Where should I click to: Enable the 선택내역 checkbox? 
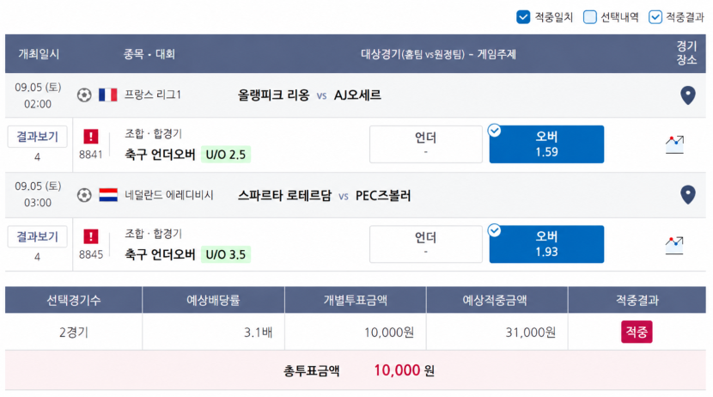(590, 17)
